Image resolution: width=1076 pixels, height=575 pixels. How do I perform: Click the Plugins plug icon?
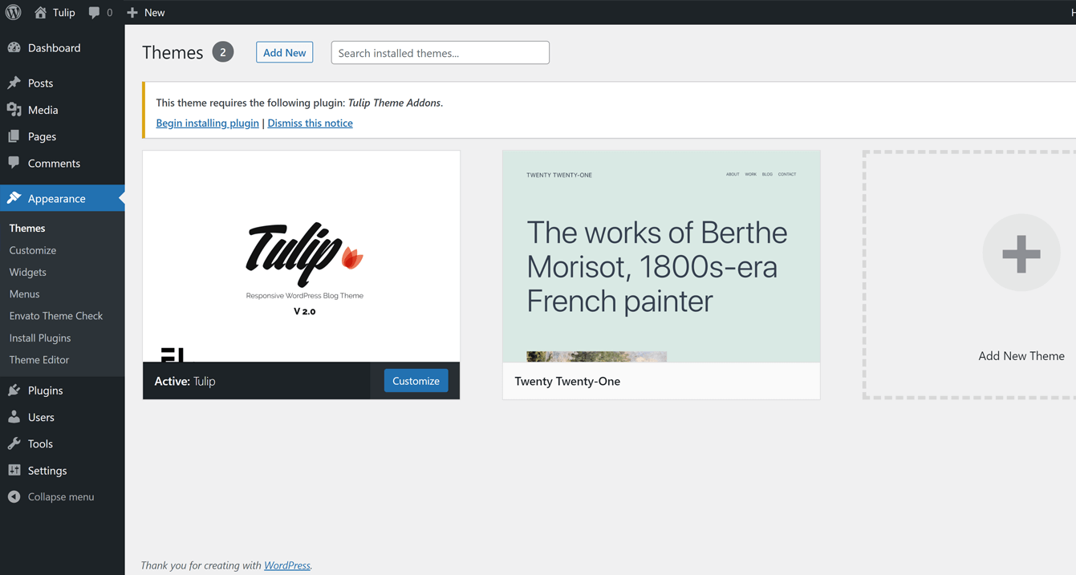14,390
